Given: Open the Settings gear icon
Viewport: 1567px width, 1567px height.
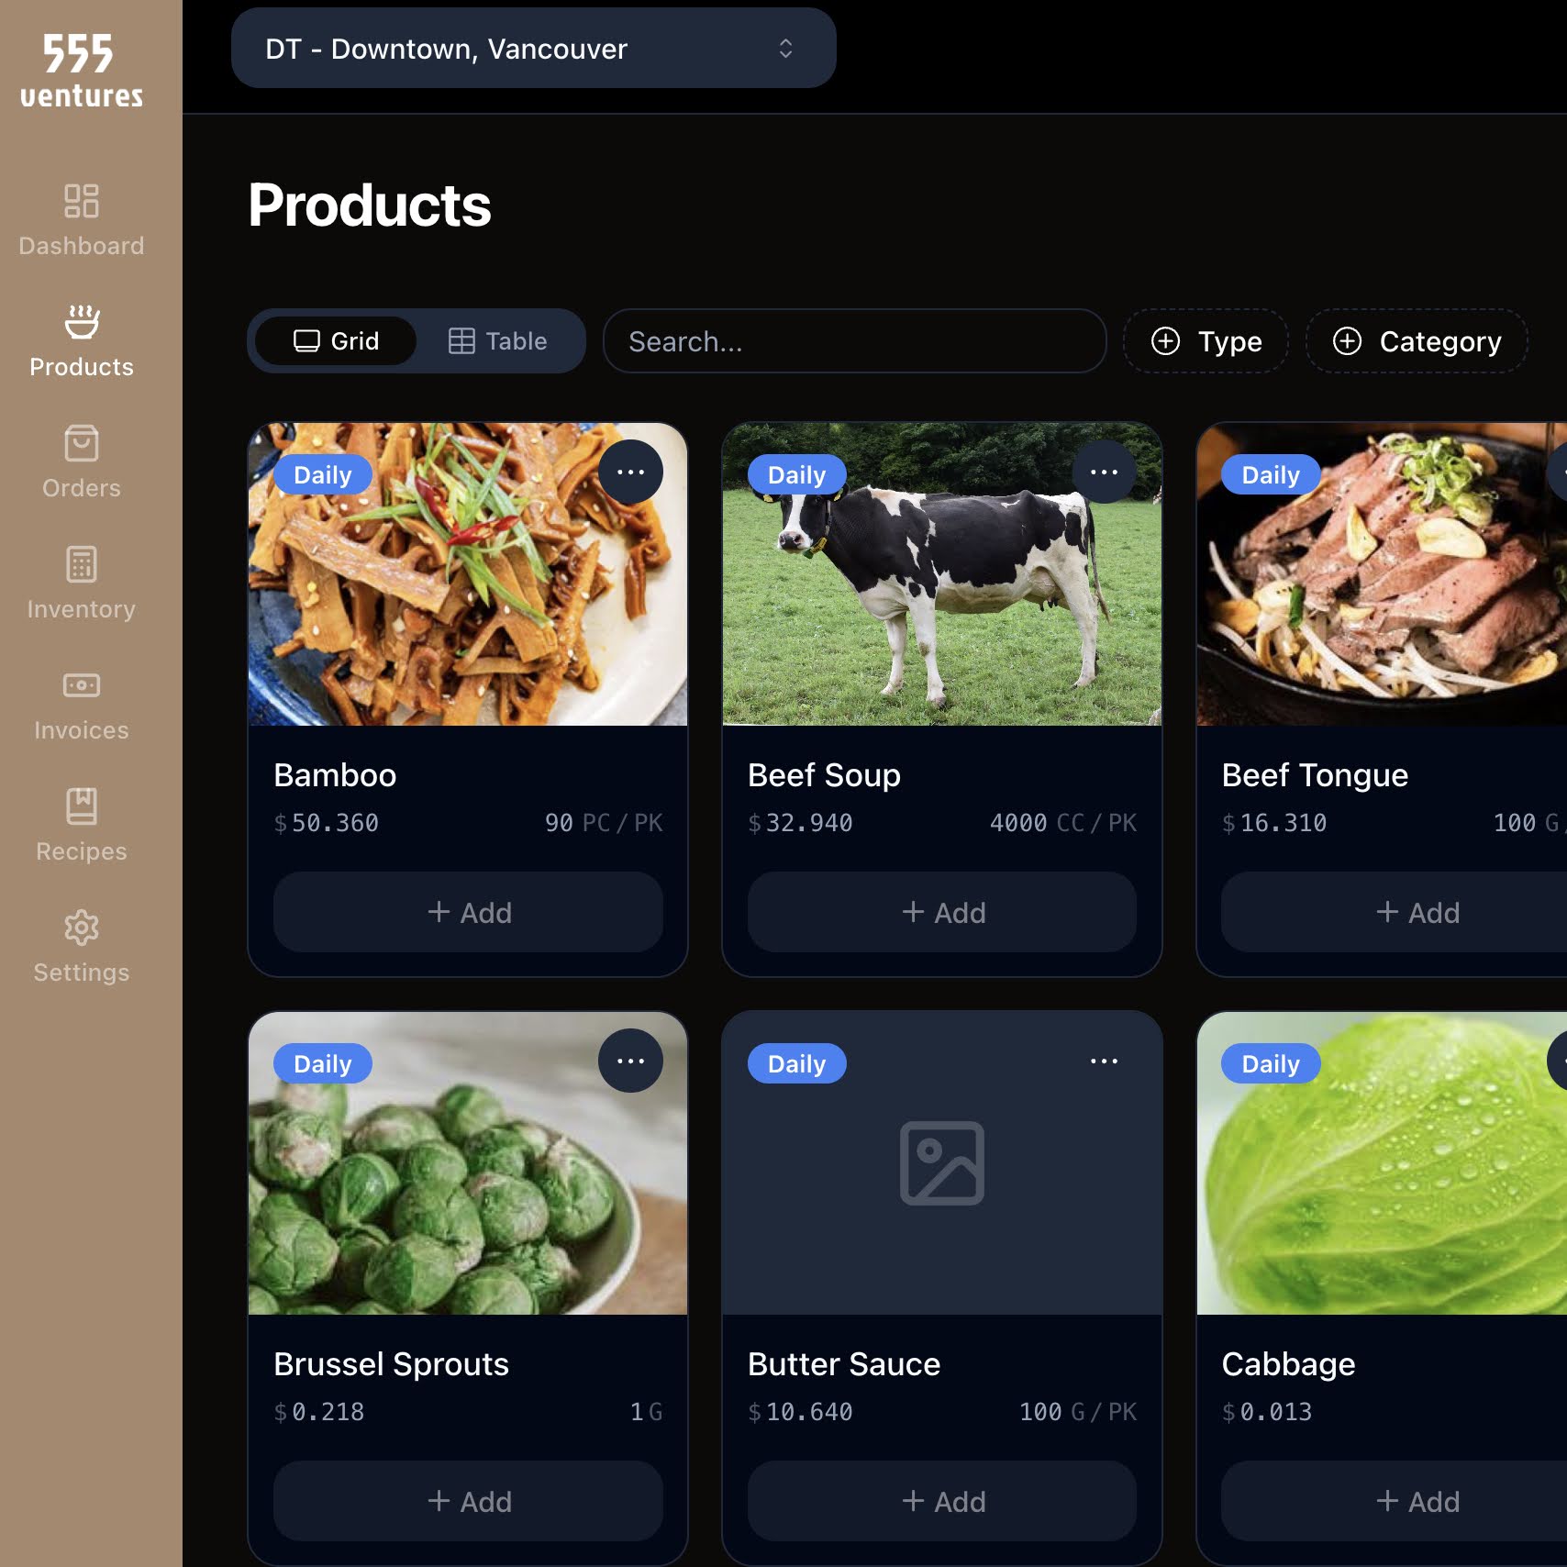Looking at the screenshot, I should point(82,928).
